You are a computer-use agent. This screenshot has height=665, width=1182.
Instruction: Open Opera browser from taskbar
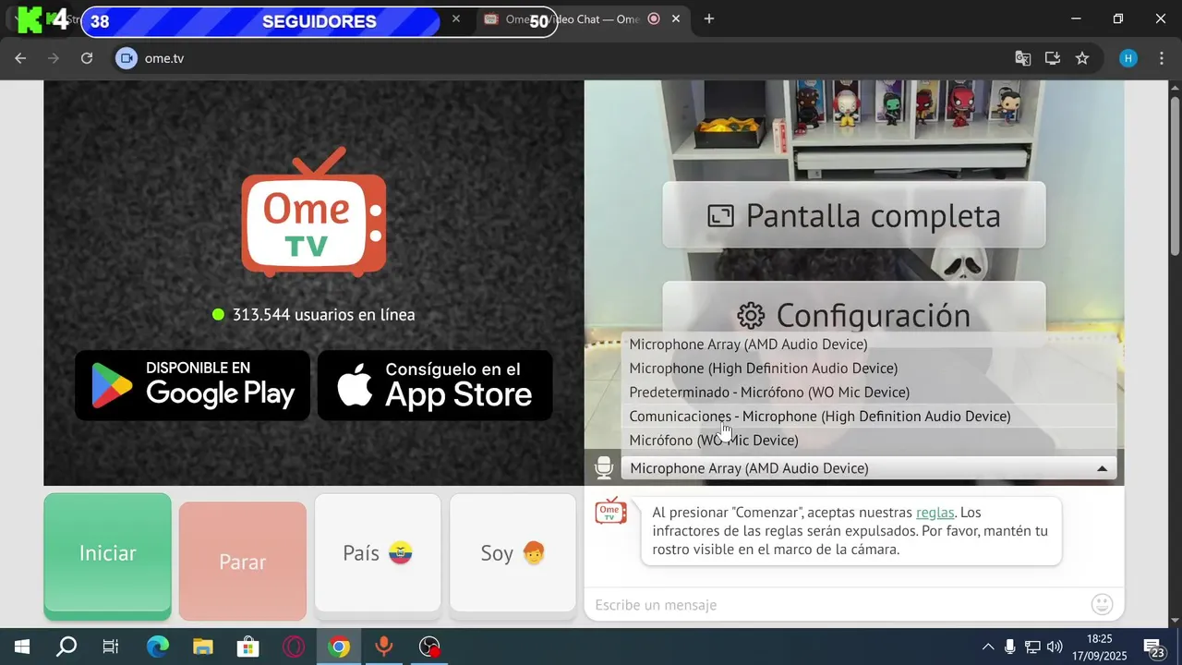[294, 647]
